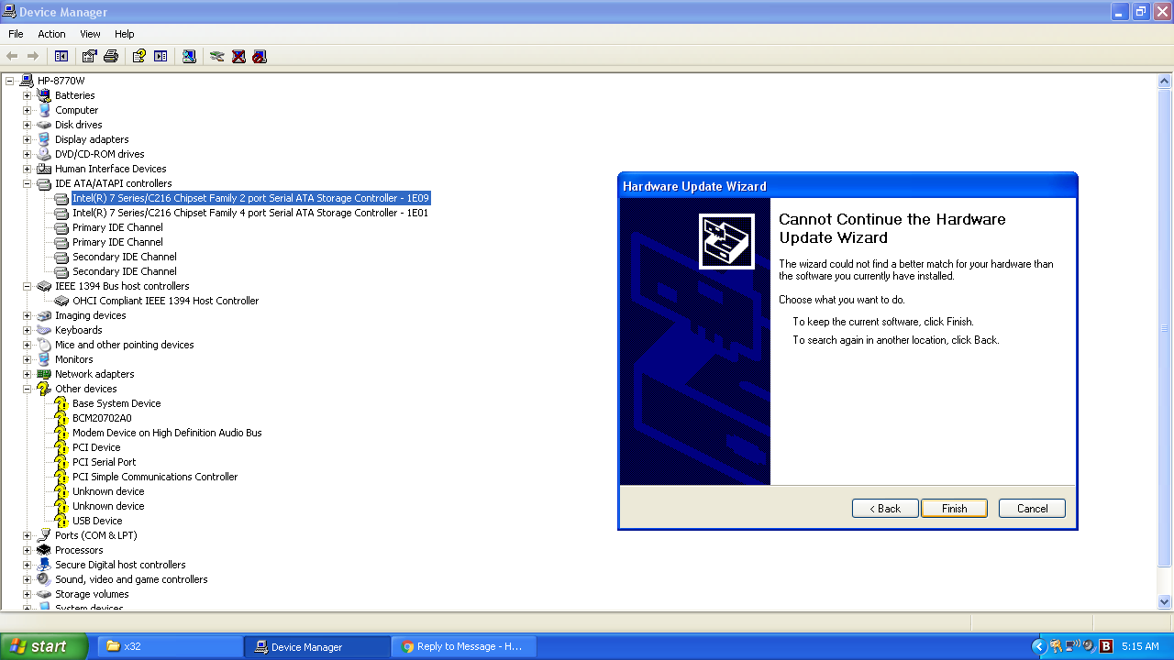Open the File menu
The height and width of the screenshot is (660, 1174).
tap(16, 34)
